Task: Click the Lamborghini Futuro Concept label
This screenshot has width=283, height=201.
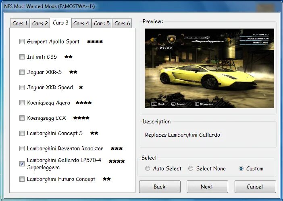Action: [61, 179]
